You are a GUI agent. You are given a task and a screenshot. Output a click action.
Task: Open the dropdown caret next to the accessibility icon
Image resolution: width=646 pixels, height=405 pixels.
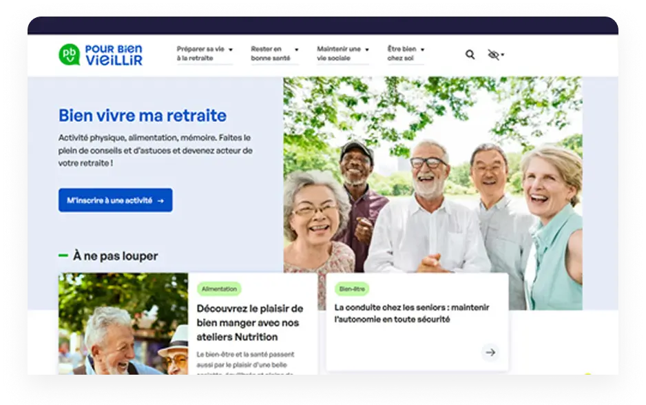click(x=503, y=54)
